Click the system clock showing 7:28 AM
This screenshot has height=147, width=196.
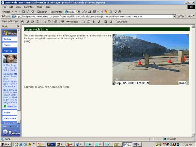pyautogui.click(x=187, y=145)
